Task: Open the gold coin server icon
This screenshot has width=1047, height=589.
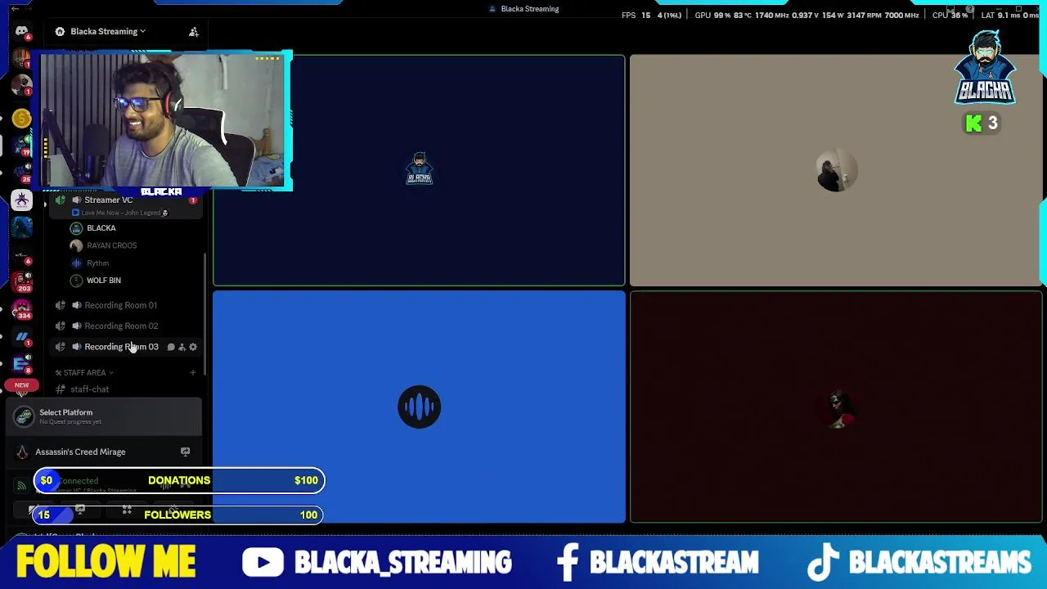Action: click(21, 119)
